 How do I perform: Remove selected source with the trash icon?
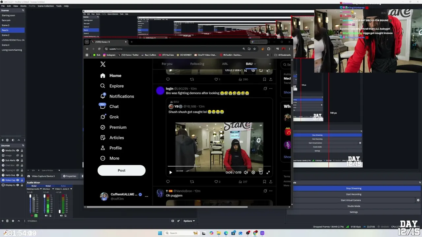pyautogui.click(x=8, y=221)
